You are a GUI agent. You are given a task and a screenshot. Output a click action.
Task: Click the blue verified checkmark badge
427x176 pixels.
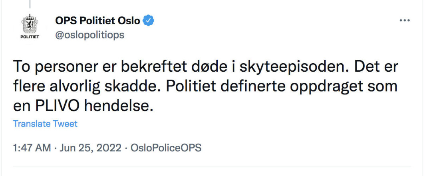[149, 21]
